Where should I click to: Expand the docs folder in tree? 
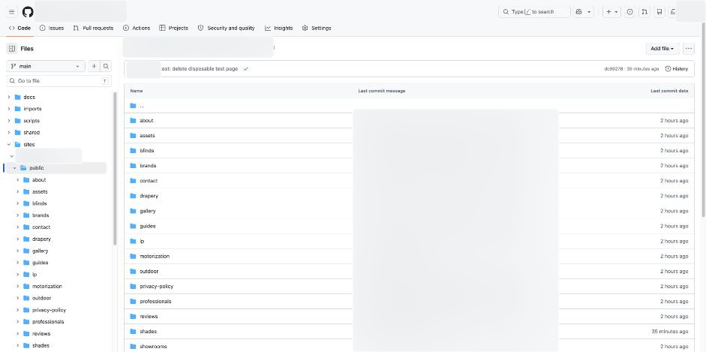(x=8, y=97)
